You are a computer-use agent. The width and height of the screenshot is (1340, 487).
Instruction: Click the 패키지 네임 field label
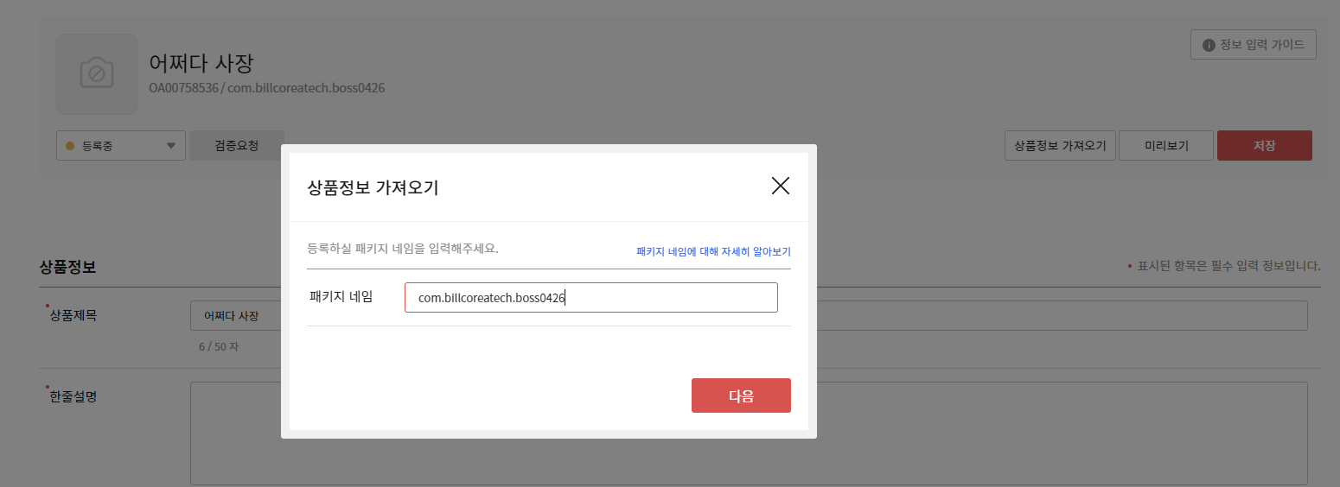341,296
